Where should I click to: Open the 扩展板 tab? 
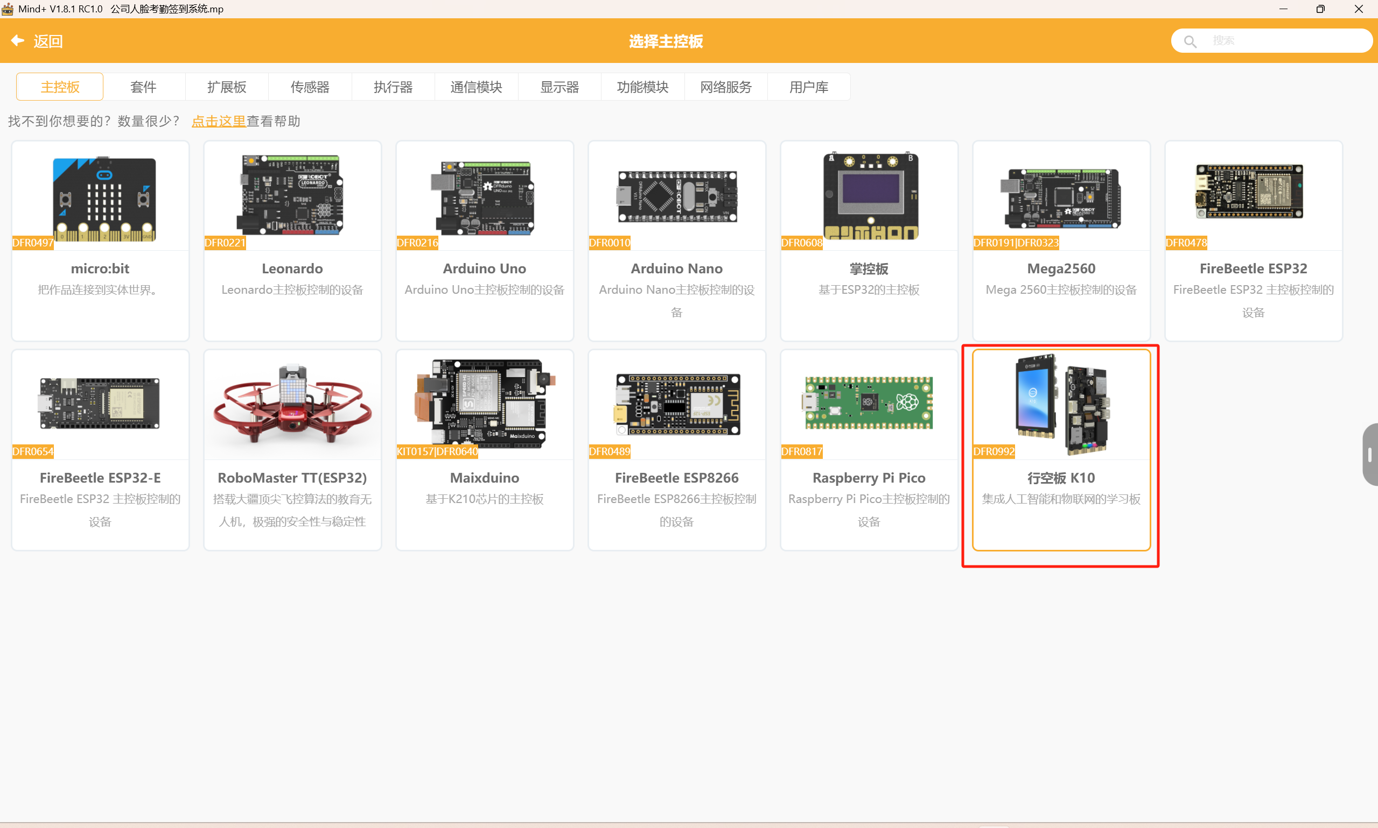coord(227,87)
